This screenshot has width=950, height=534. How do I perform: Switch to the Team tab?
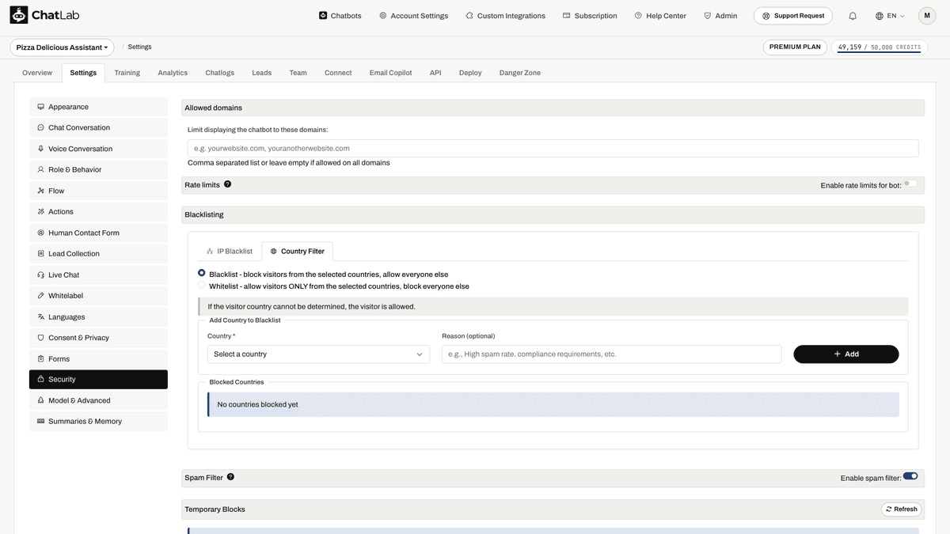[x=298, y=73]
